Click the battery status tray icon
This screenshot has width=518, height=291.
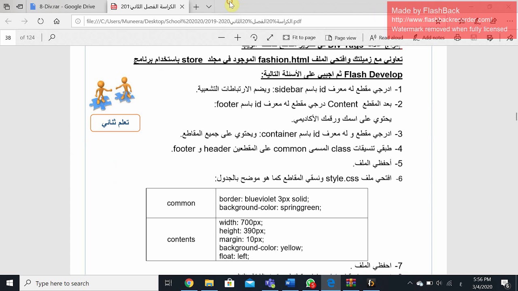coord(429,283)
